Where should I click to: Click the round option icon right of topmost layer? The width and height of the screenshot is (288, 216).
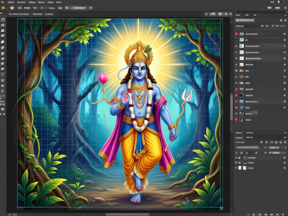point(285,34)
